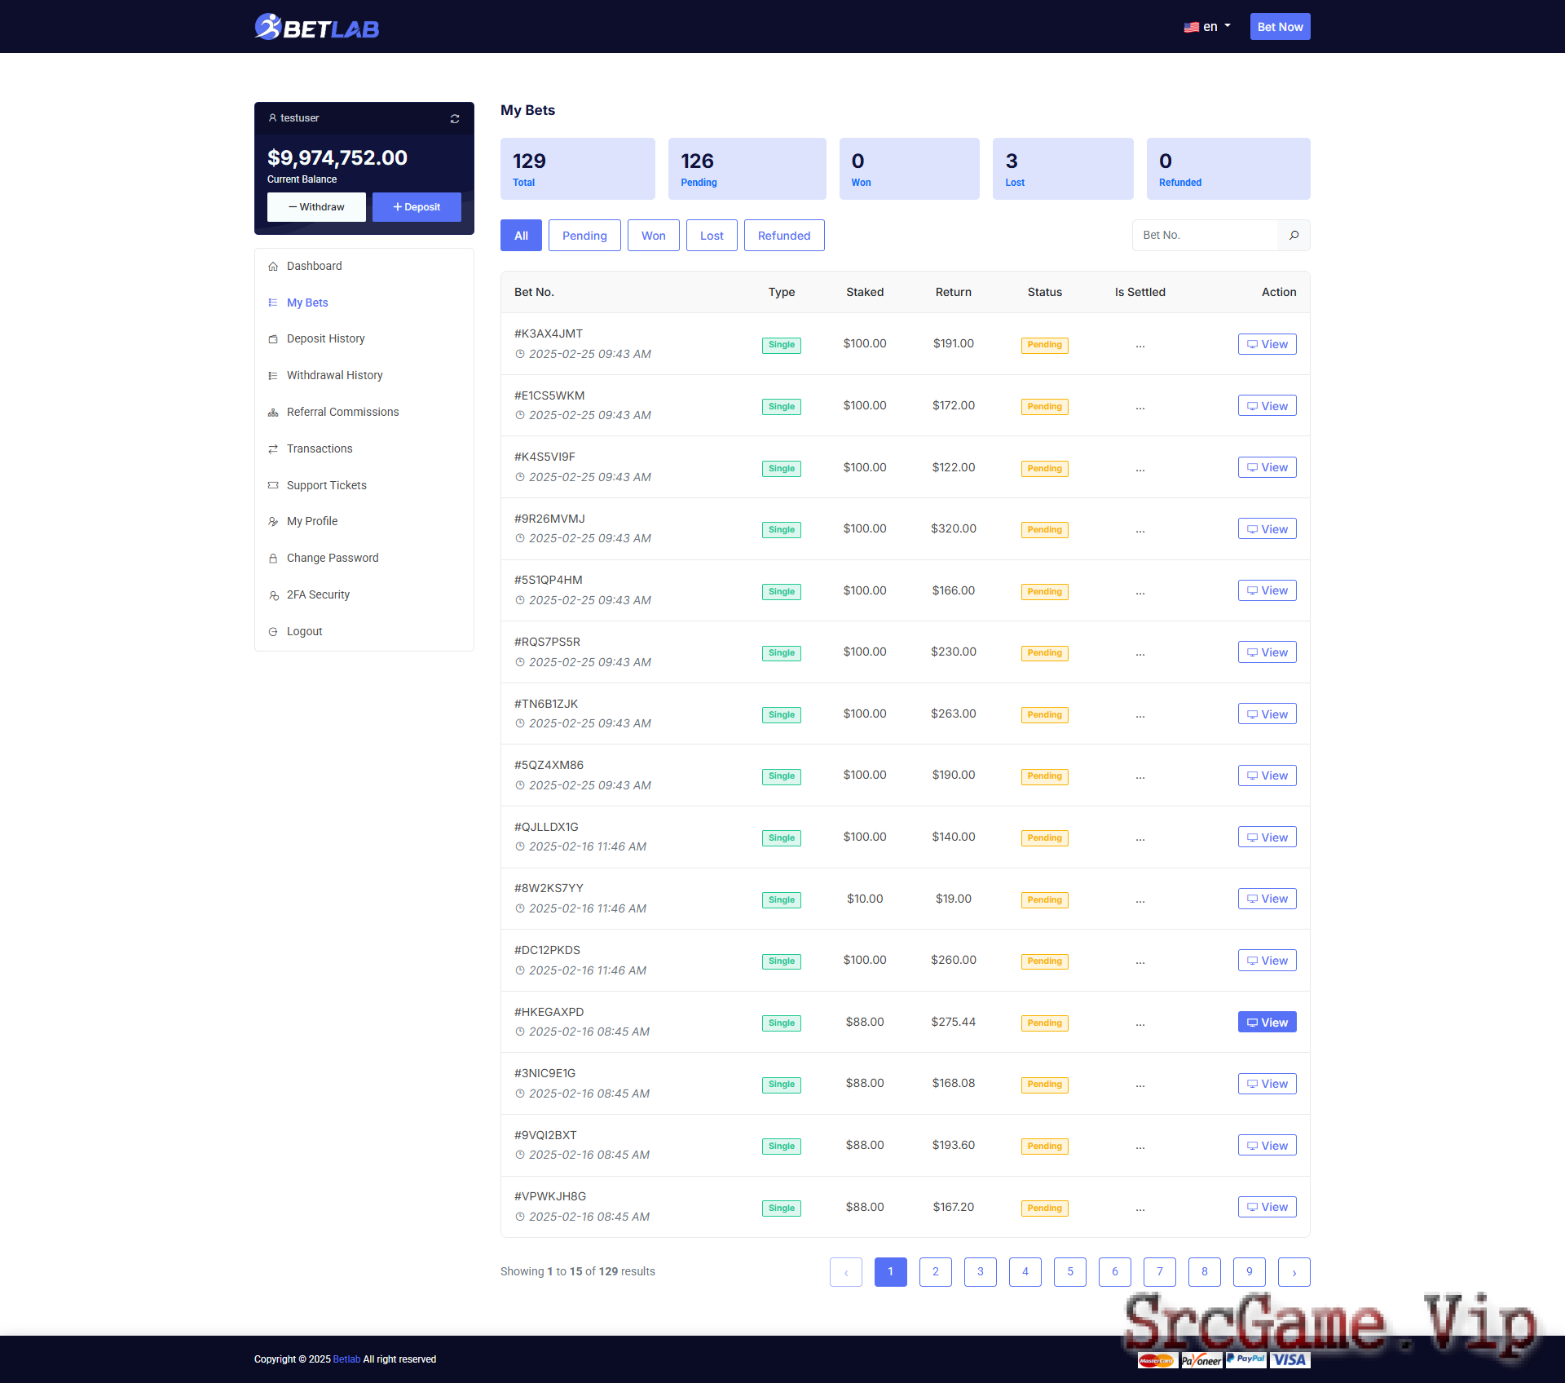Go to page 5 of results

pyautogui.click(x=1069, y=1272)
